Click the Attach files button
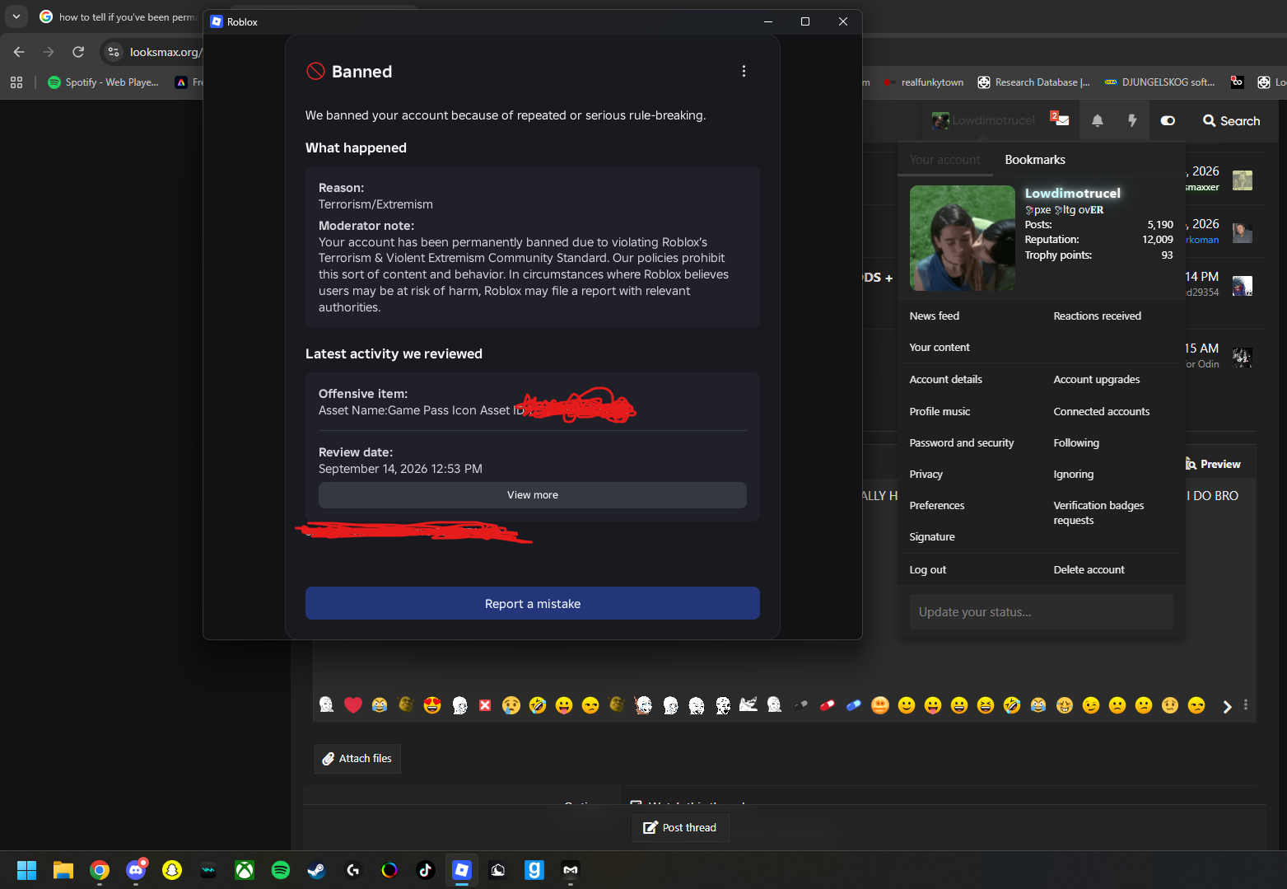 point(357,759)
